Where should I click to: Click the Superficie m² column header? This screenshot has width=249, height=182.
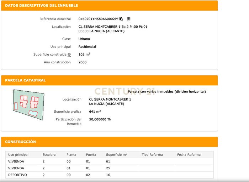point(117,154)
